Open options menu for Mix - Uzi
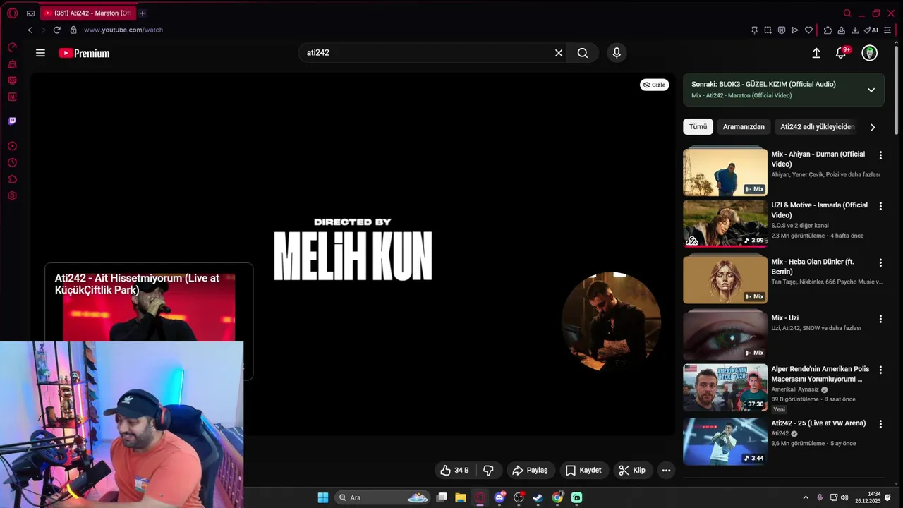 [880, 319]
